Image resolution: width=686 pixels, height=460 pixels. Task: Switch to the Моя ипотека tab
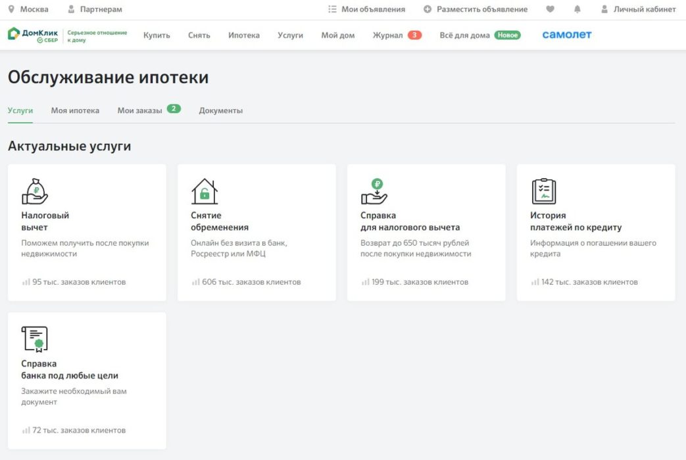[74, 110]
